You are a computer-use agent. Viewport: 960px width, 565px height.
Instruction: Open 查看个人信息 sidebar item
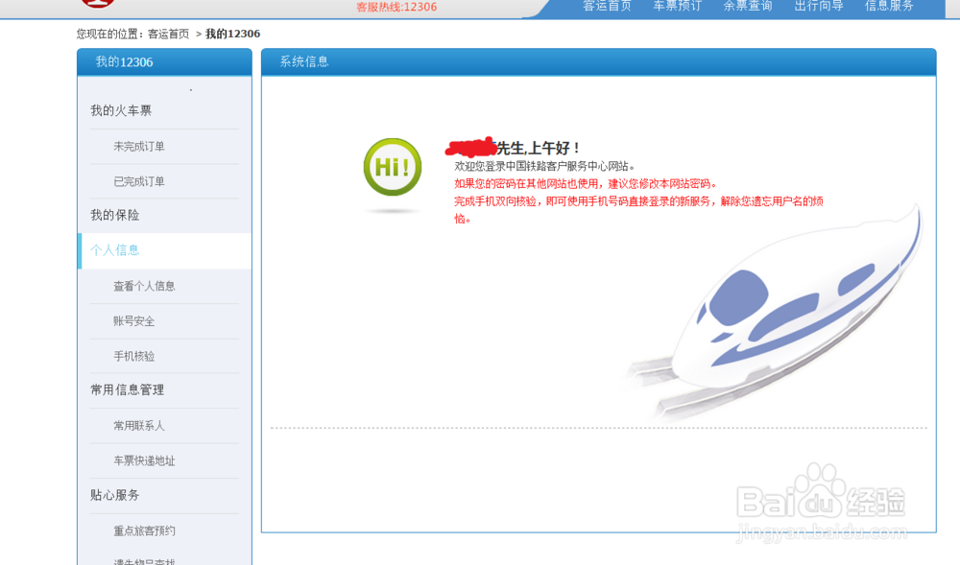[144, 286]
